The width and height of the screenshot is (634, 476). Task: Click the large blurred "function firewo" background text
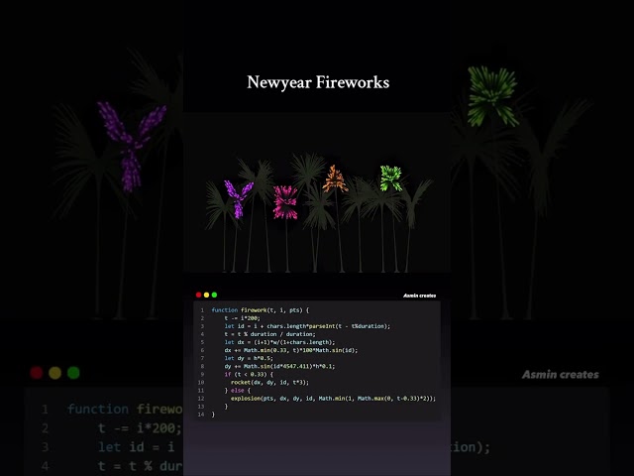click(125, 409)
